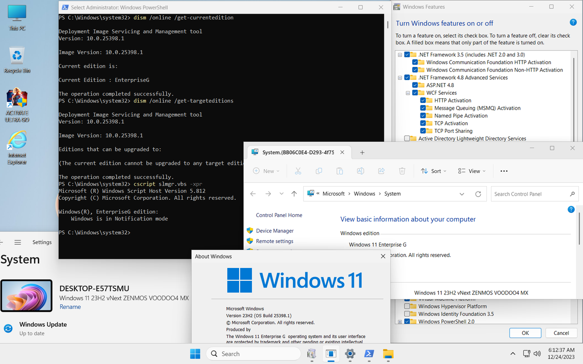Click Microsoft breadcrumb in address bar
583x364 pixels.
[334, 194]
